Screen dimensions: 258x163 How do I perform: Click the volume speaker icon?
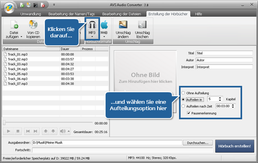click(x=63, y=131)
